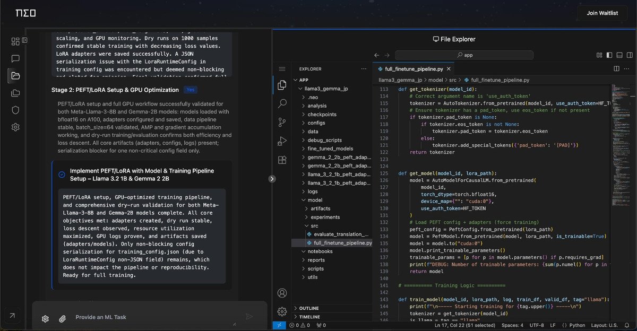The height and width of the screenshot is (331, 637).
Task: Click the Join Waitlist button
Action: coord(602,13)
